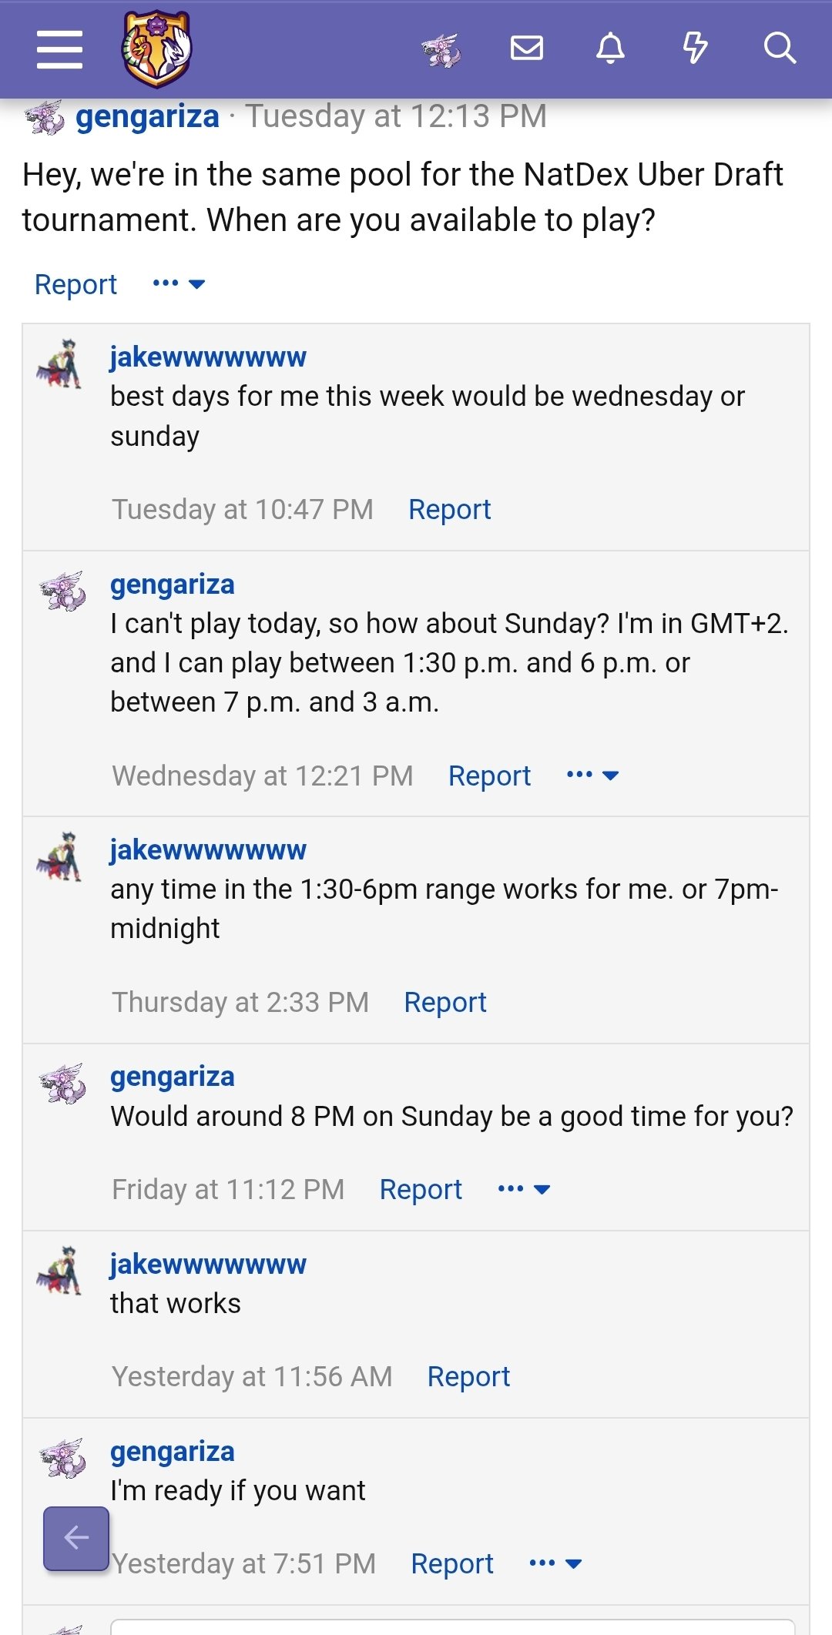Open the search magnifier icon
The width and height of the screenshot is (832, 1635).
pos(780,49)
